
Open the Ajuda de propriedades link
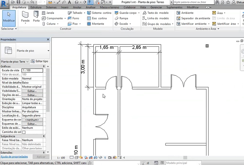[14, 157]
